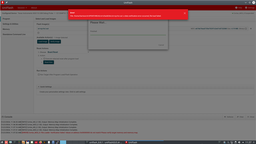Click the volume icon in system tray
This screenshot has height=144, width=256.
[239, 142]
